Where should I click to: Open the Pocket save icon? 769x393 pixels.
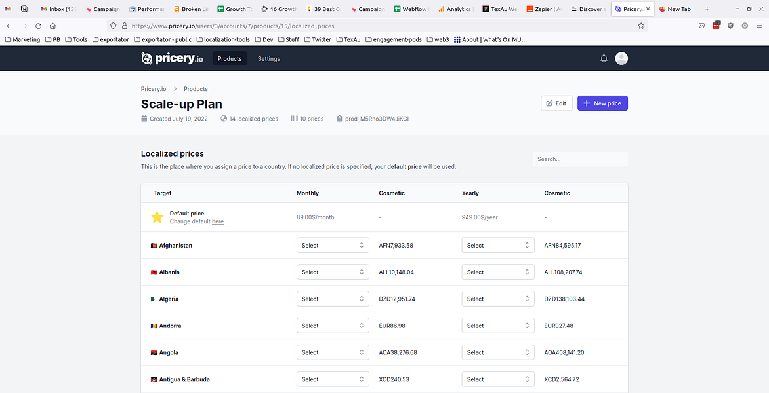[702, 26]
